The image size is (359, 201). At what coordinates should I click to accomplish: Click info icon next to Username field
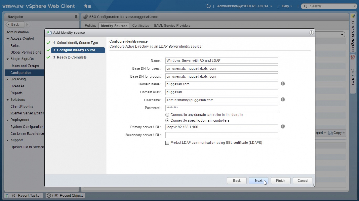[x=283, y=100]
